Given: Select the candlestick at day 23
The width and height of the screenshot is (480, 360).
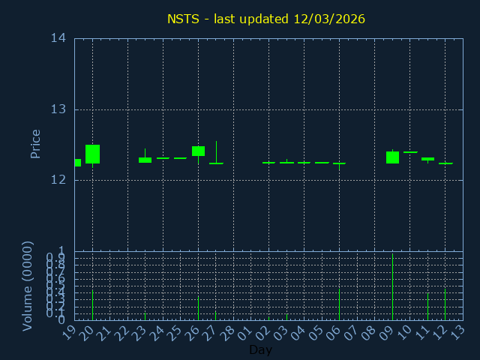Looking at the screenshot, I should [145, 159].
